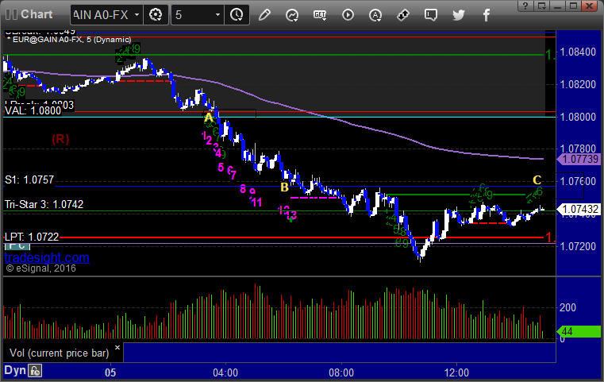Click the 12:00 time axis label
The width and height of the screenshot is (604, 382).
click(x=456, y=372)
